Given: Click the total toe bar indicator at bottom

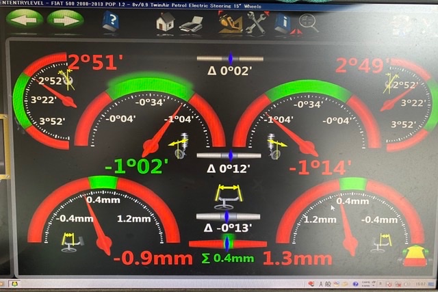Looking at the screenshot, I should pos(227,244).
